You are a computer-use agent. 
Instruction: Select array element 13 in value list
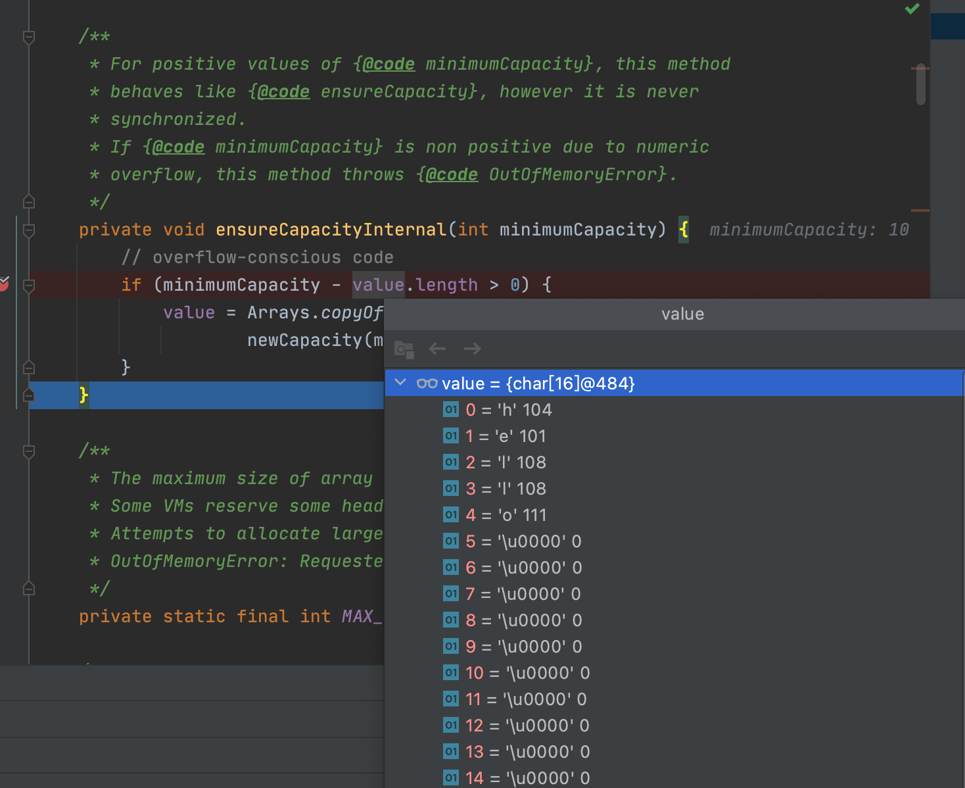point(528,752)
